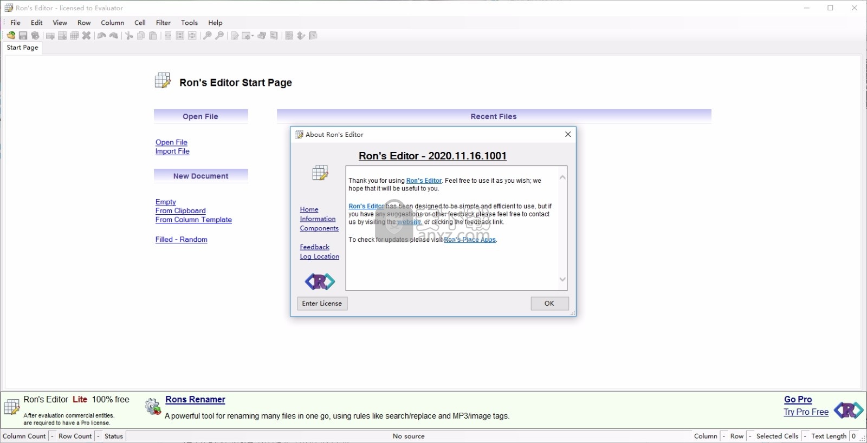Screen dimensions: 867x443
Task: Click OK in the About dialog
Action: coord(549,303)
